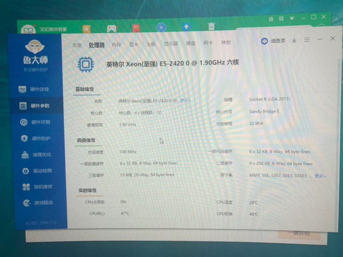Minimize the Lu Master window

tap(320, 40)
